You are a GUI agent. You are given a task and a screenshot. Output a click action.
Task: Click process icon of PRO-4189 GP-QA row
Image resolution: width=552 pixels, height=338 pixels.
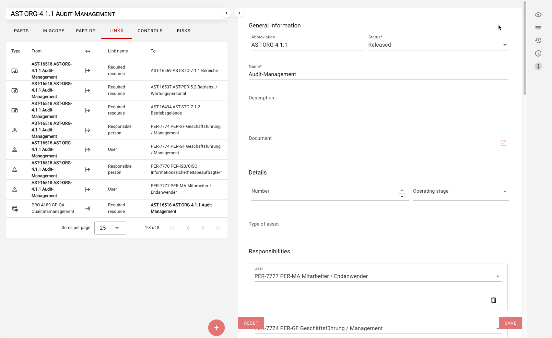[15, 208]
